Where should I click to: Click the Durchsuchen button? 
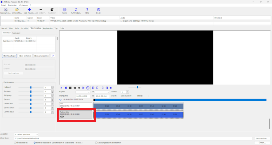pos(262,138)
